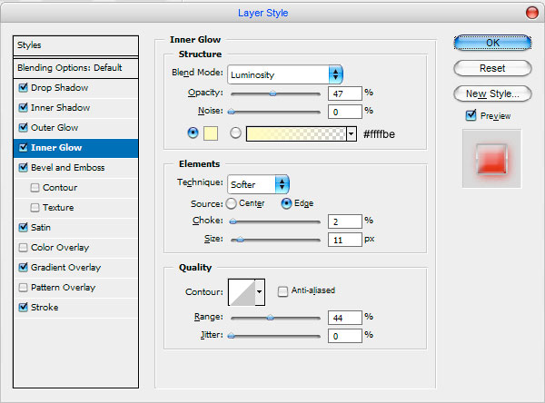The width and height of the screenshot is (545, 403).
Task: Click the red style preview thumbnail
Action: [x=491, y=159]
